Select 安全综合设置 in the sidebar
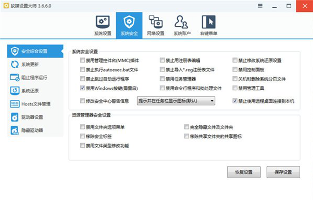The image size is (313, 200). (x=34, y=51)
